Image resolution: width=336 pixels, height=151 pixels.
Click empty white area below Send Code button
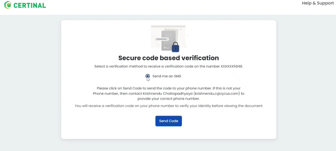[x=169, y=133]
